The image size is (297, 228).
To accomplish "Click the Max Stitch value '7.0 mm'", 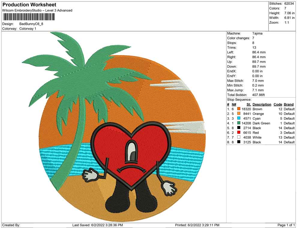I will coord(258,81).
